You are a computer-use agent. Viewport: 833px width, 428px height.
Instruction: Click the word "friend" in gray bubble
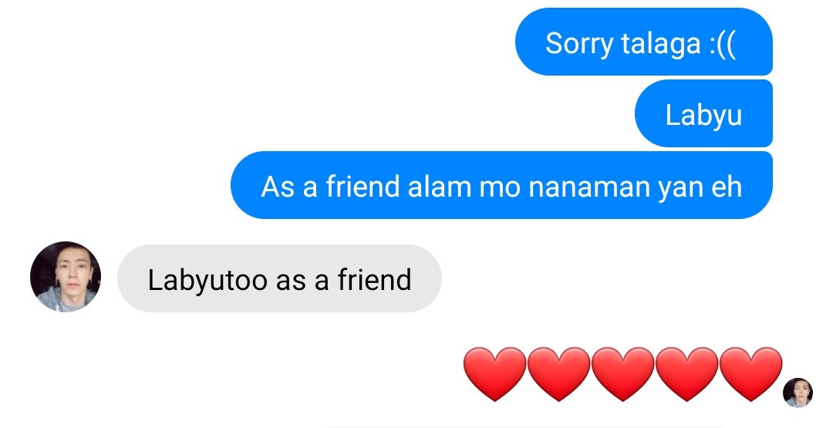pyautogui.click(x=375, y=279)
